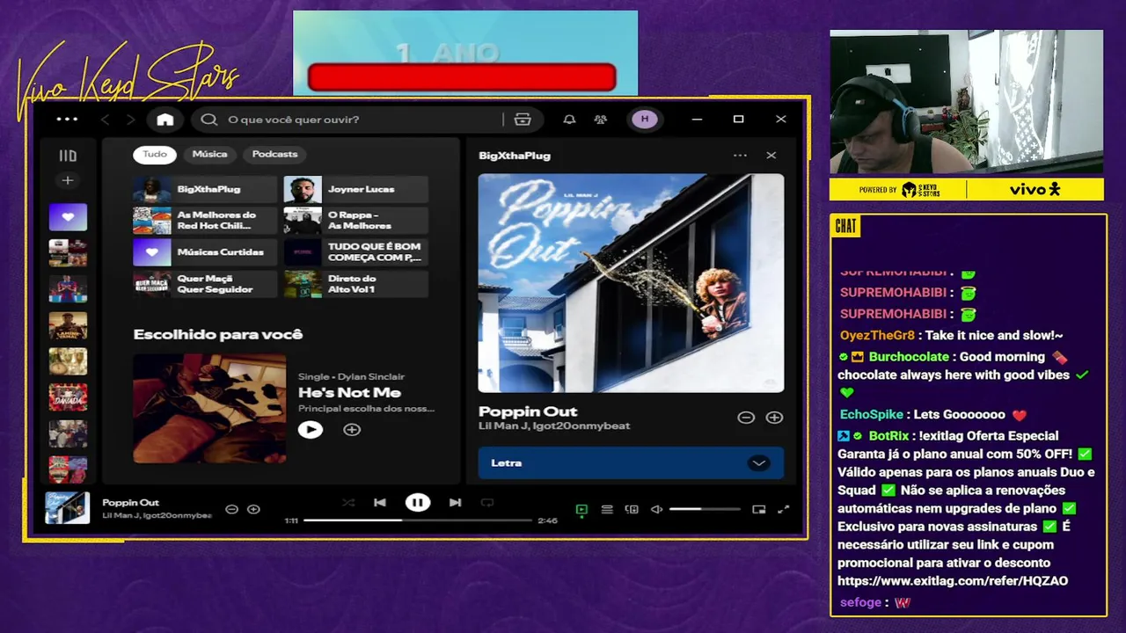Add Poppin Out via plus icon in panel
This screenshot has width=1126, height=633.
click(x=774, y=418)
